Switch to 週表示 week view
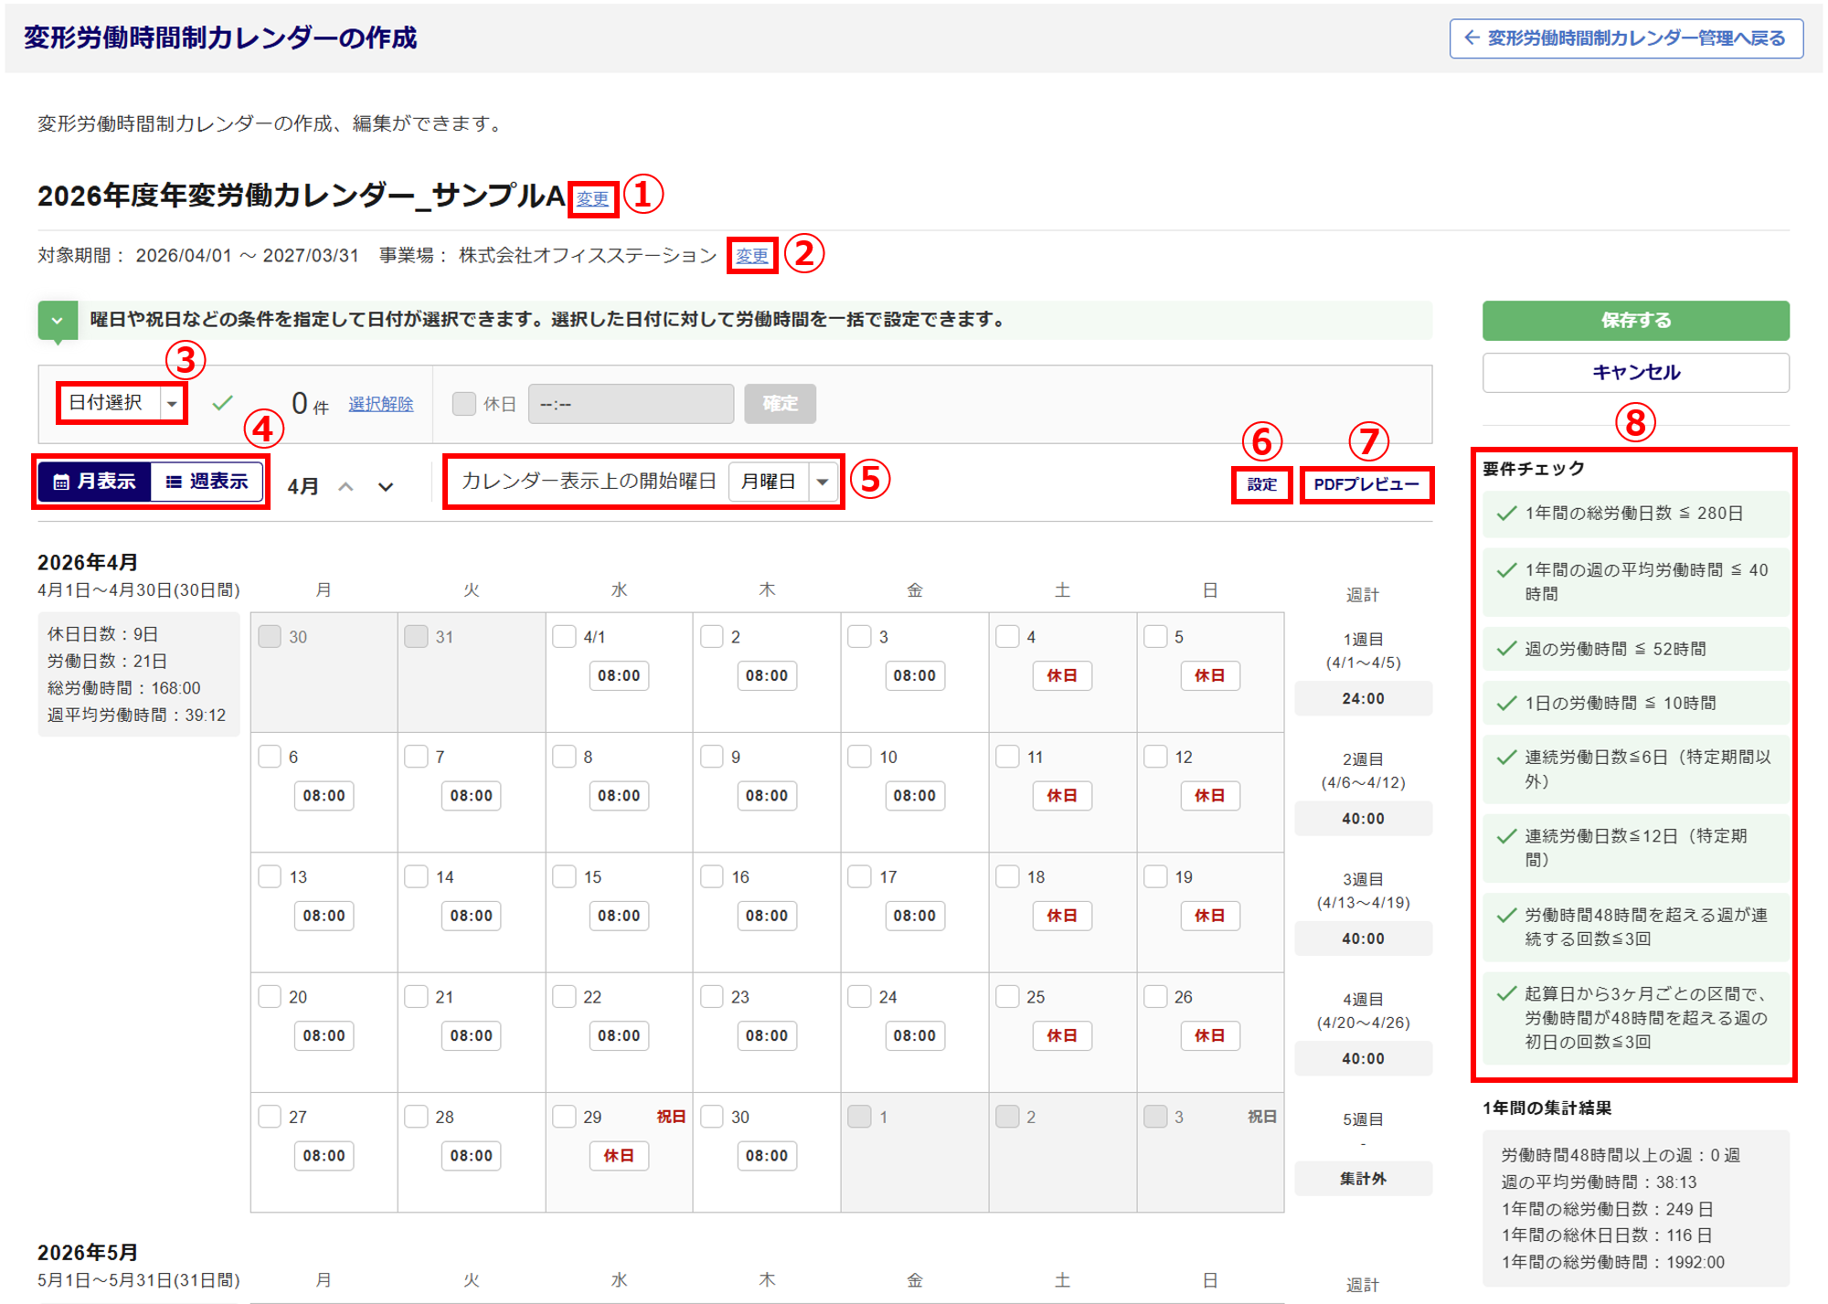The image size is (1828, 1304). click(207, 482)
